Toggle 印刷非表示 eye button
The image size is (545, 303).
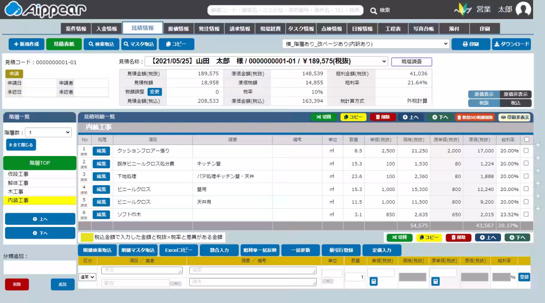click(515, 117)
